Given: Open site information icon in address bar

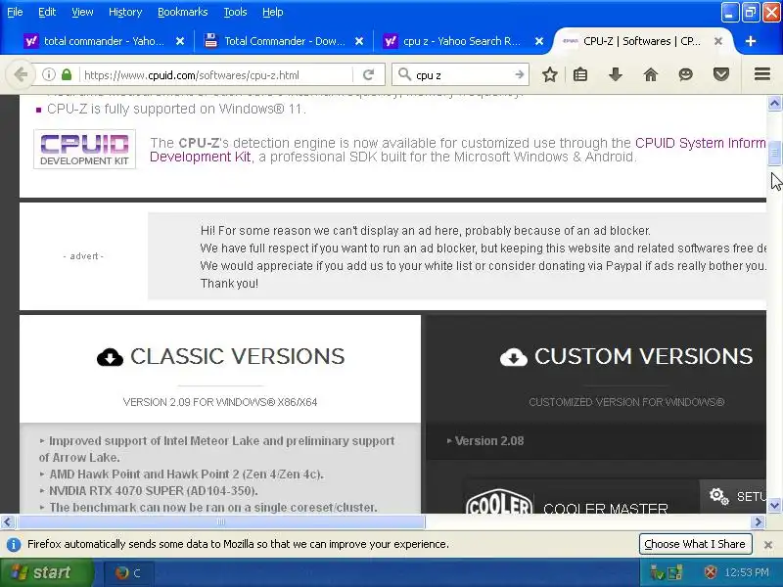Looking at the screenshot, I should 48,75.
